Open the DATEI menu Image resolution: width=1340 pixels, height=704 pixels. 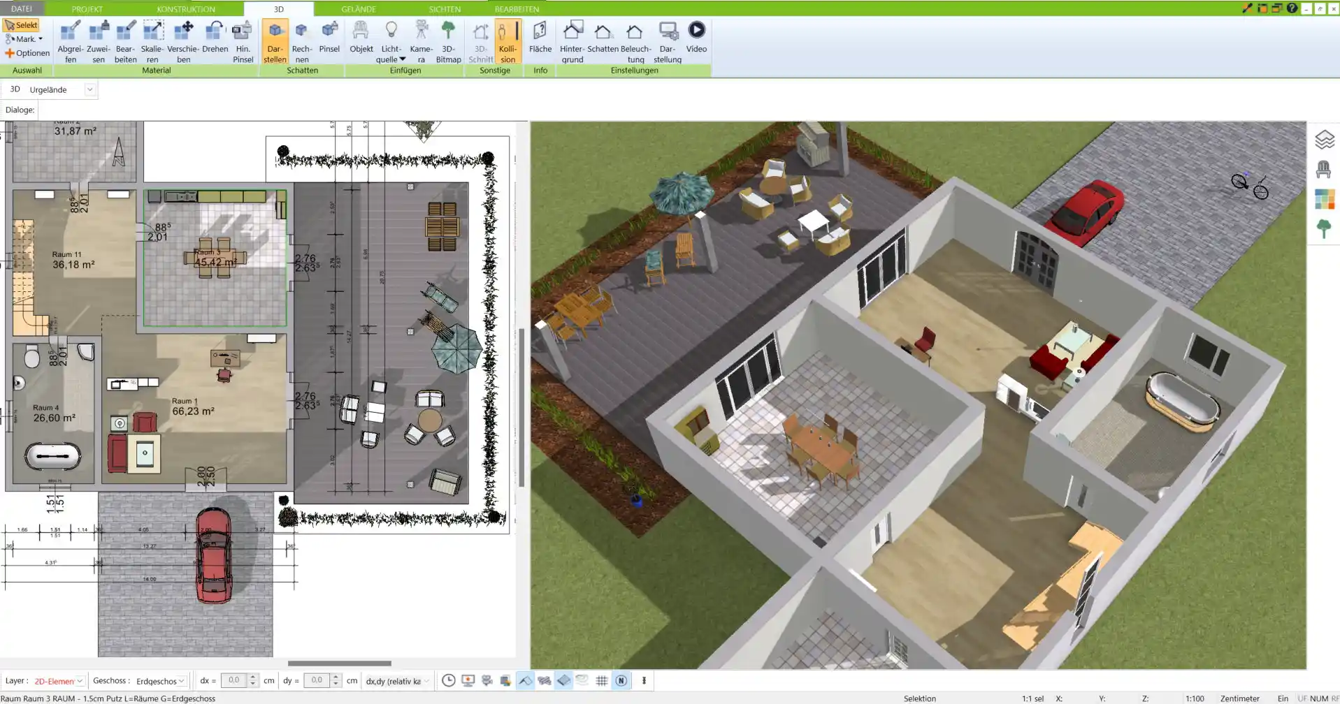point(22,9)
